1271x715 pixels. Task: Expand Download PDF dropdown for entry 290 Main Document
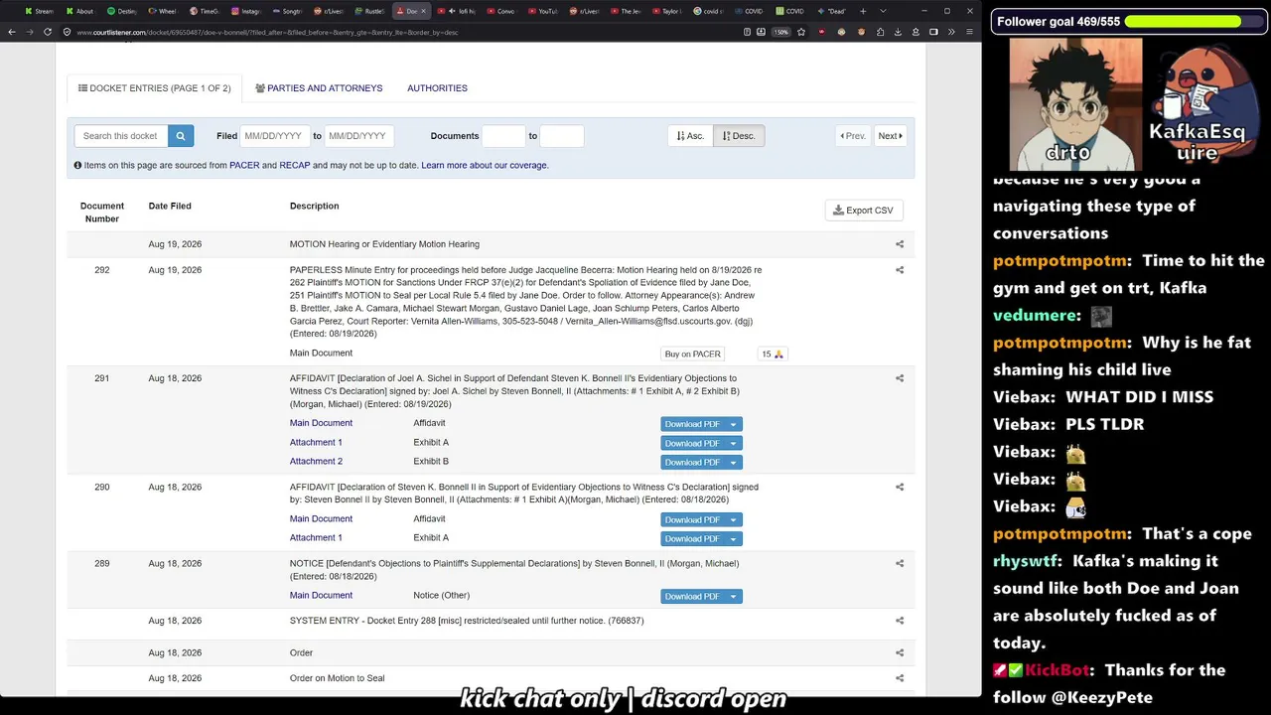click(734, 519)
